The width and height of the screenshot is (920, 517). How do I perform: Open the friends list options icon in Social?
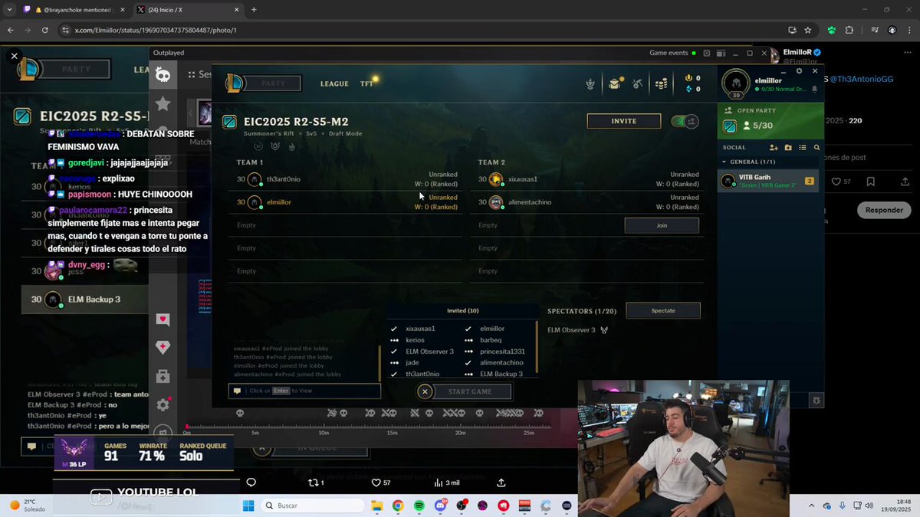pyautogui.click(x=802, y=147)
